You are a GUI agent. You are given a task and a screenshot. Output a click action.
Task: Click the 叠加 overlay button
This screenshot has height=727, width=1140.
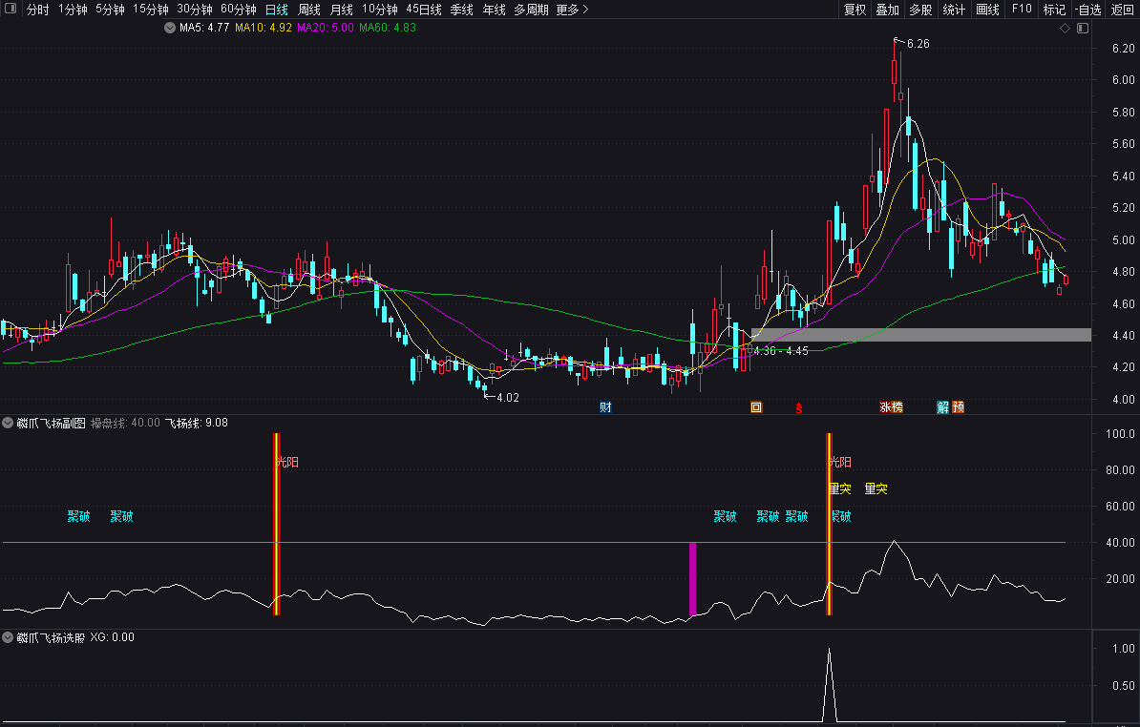pos(888,10)
